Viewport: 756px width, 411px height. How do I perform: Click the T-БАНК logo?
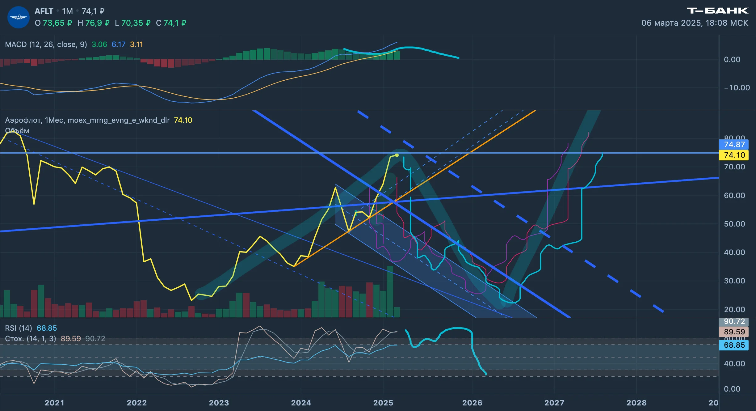tap(717, 11)
